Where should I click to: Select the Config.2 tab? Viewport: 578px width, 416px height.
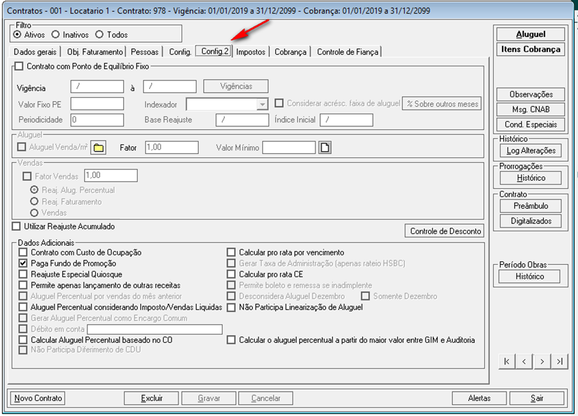[215, 51]
